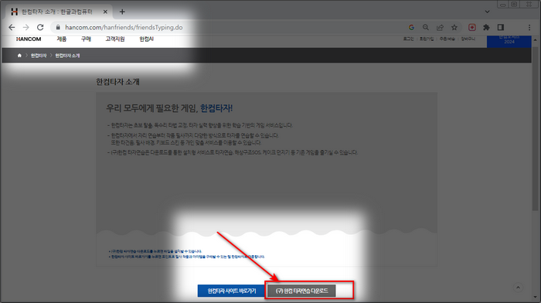Click the 로그인 link

[409, 39]
